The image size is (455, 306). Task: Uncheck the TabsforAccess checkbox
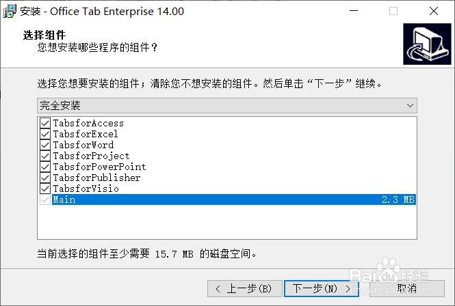(x=45, y=123)
